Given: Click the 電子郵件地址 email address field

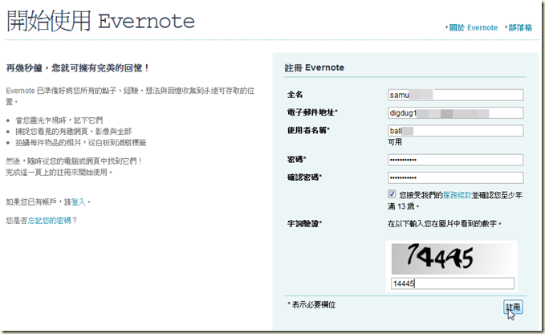Looking at the screenshot, I should tap(455, 113).
